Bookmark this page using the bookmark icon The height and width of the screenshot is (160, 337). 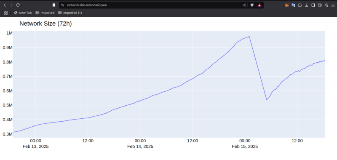(54, 5)
